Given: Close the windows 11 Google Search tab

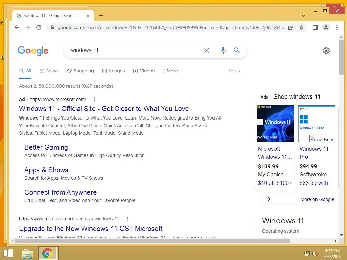Looking at the screenshot, I should pyautogui.click(x=88, y=16).
